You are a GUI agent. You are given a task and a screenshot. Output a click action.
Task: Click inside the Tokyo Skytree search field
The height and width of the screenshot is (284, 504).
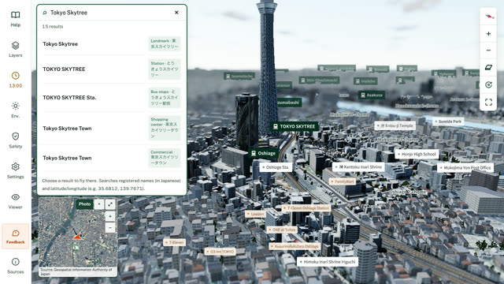109,13
